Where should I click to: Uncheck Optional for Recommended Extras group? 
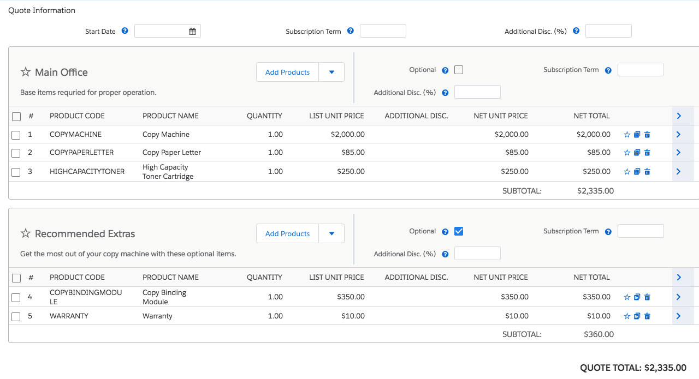(x=459, y=231)
